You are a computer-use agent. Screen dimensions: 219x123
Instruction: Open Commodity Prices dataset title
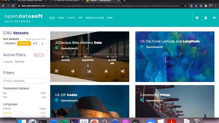[155, 95]
